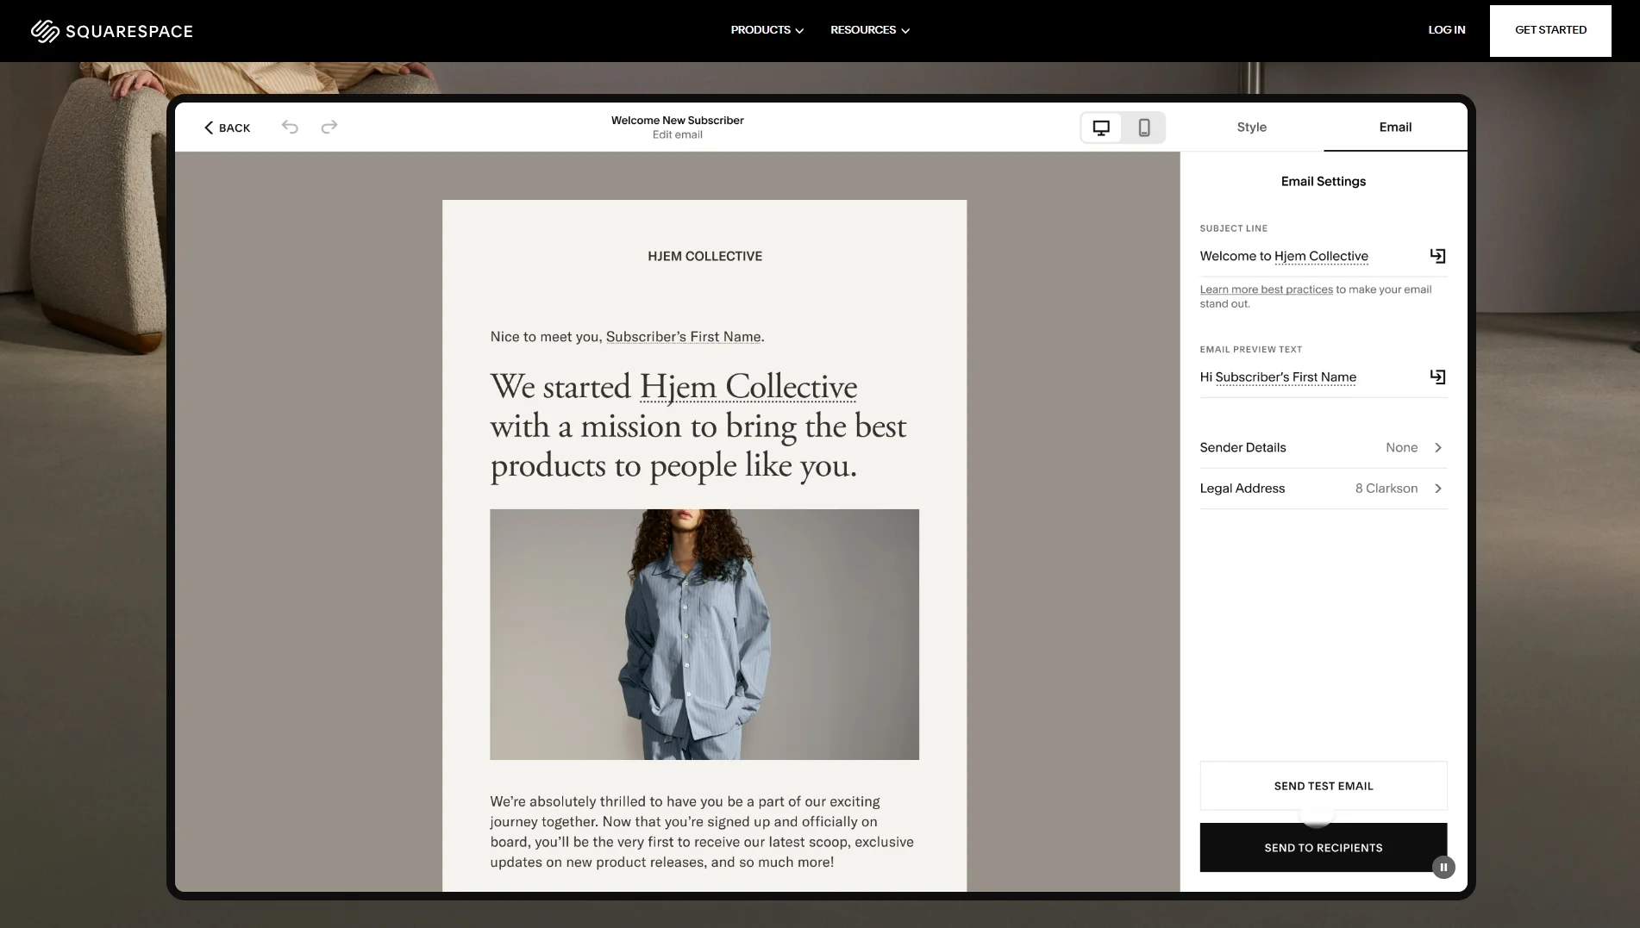This screenshot has width=1640, height=928.
Task: Select the Email tab
Action: coord(1395,127)
